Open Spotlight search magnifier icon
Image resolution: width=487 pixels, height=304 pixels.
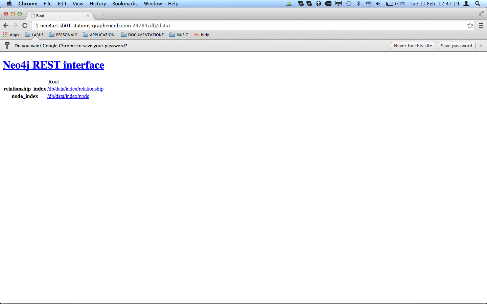pos(478,4)
